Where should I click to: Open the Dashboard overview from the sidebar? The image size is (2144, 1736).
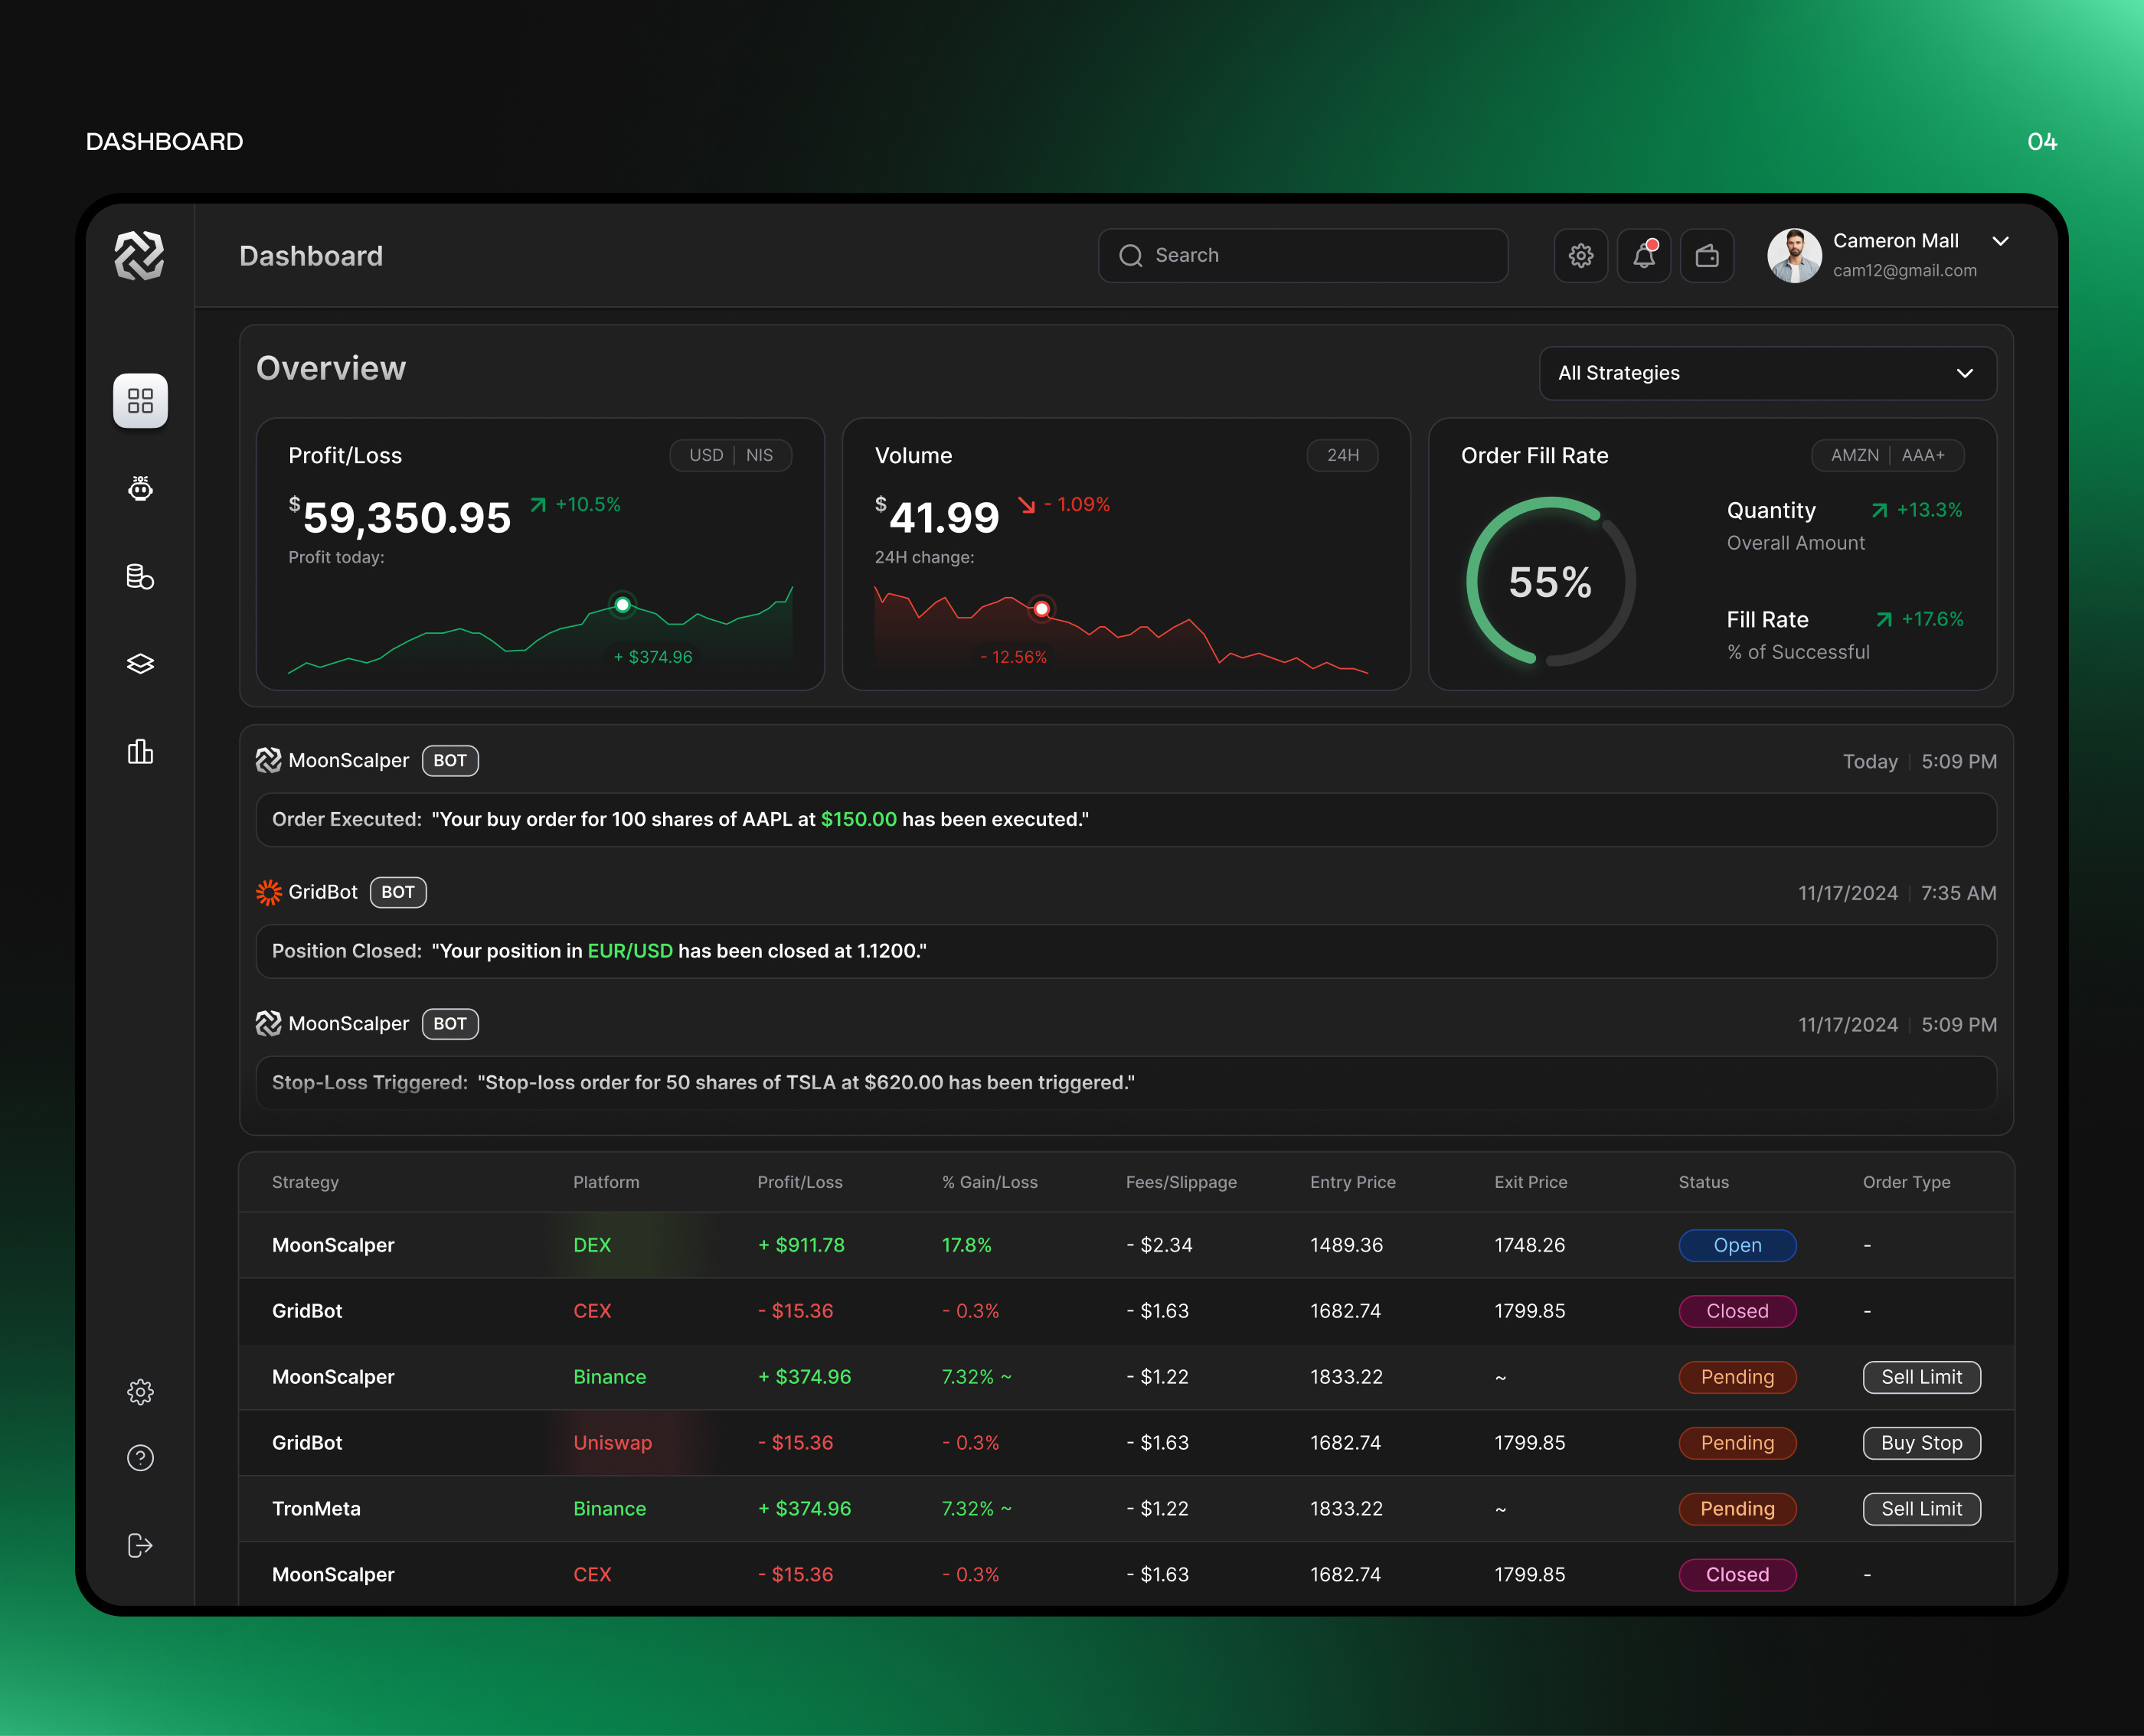[x=139, y=400]
